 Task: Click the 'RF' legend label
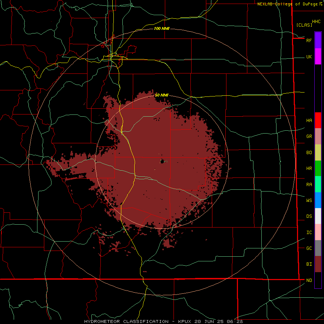(309, 40)
